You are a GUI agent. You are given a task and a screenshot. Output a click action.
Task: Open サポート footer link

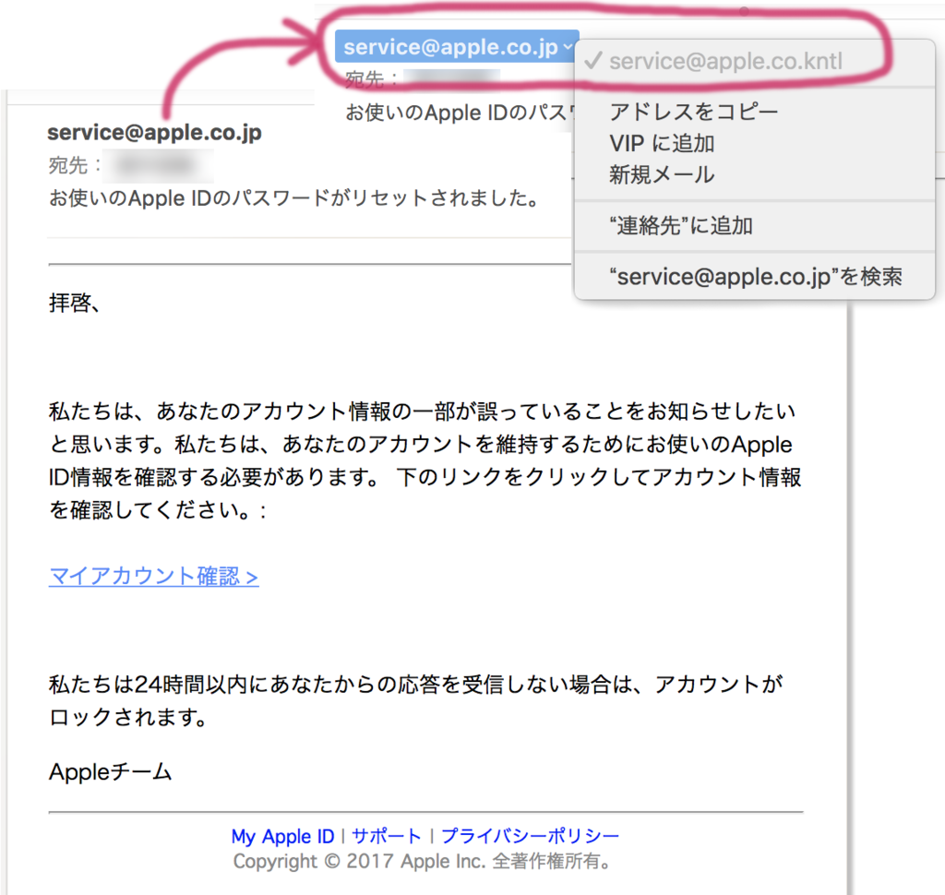(x=387, y=836)
